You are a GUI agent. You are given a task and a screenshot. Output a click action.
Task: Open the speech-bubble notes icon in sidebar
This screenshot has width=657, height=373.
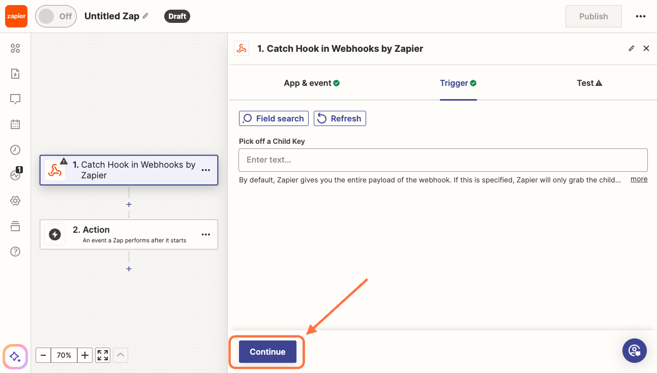(x=15, y=99)
